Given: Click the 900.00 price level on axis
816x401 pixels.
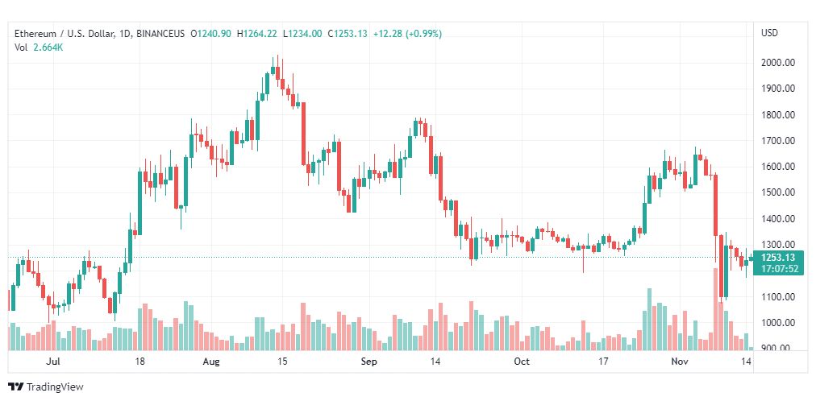Looking at the screenshot, I should tap(779, 347).
